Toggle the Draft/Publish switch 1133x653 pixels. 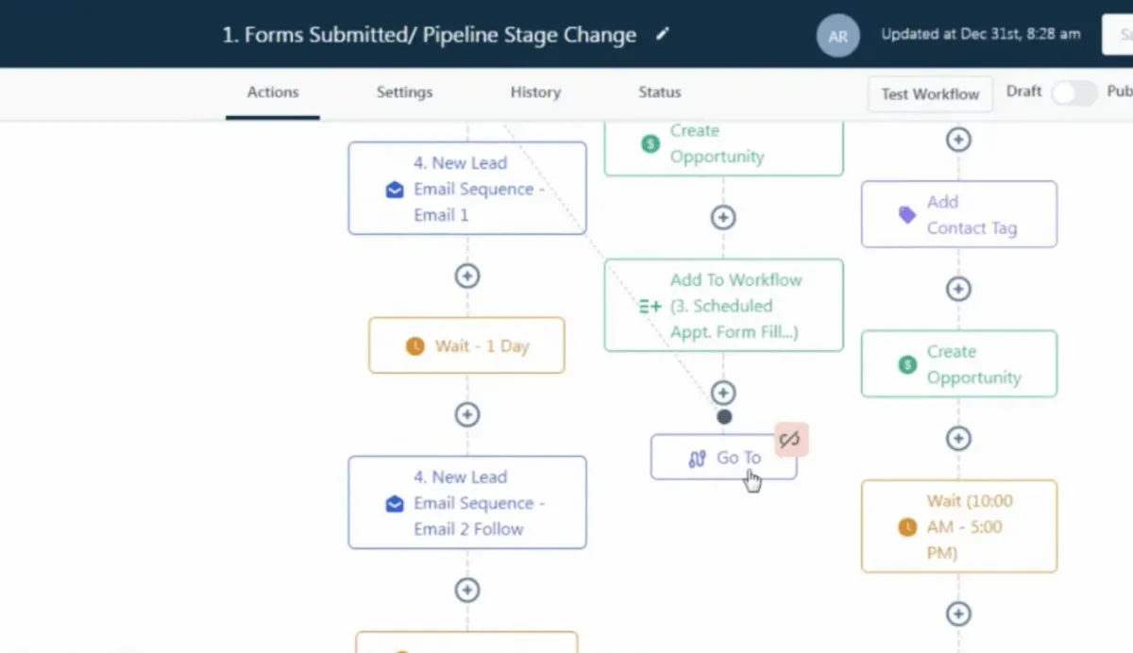point(1074,92)
